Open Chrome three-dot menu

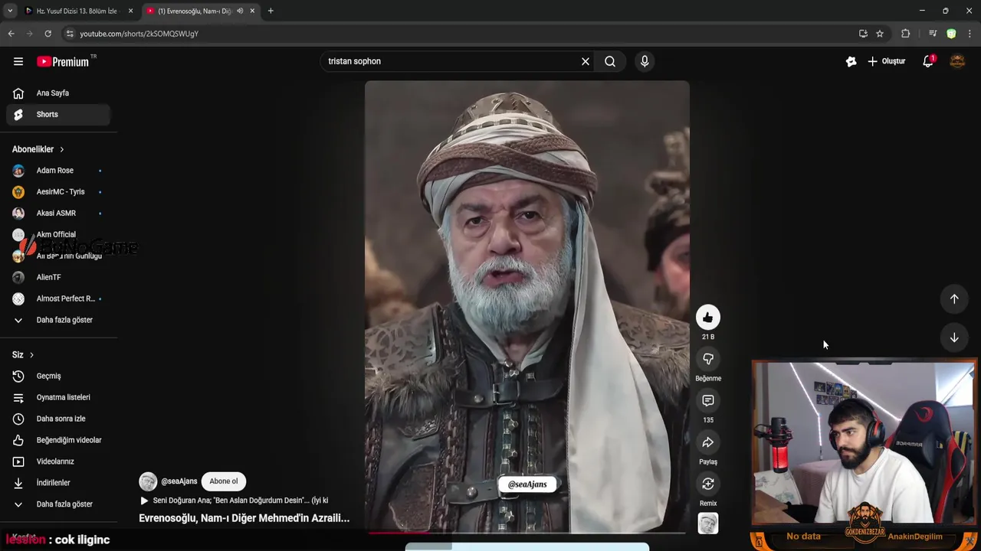[970, 34]
